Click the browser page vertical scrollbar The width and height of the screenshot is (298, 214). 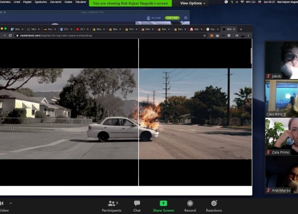252,55
